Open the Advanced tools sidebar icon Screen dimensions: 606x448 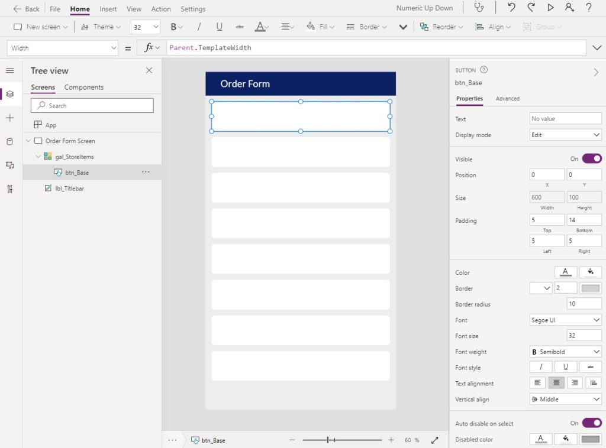point(9,189)
